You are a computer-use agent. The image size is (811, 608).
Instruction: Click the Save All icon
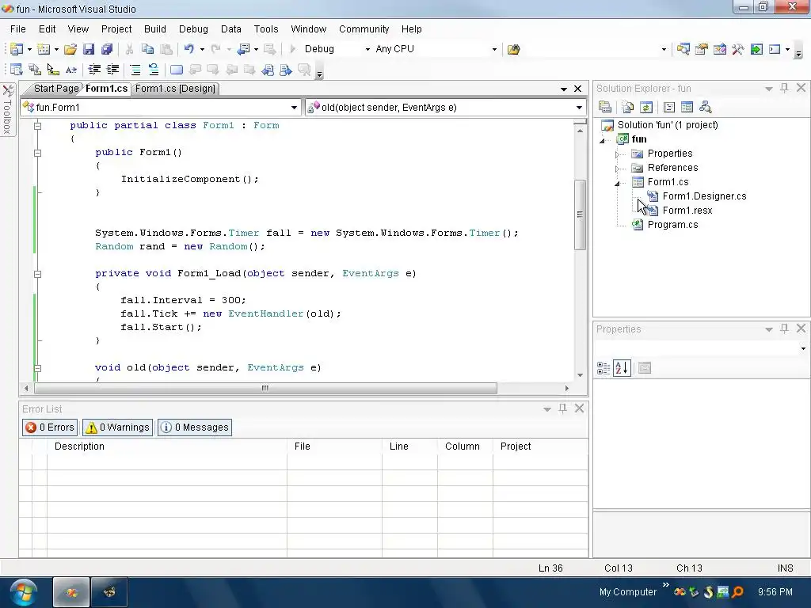(107, 49)
